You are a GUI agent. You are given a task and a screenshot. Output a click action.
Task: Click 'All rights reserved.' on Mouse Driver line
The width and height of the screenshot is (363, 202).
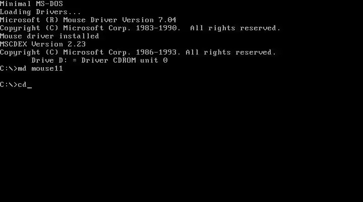[235, 28]
